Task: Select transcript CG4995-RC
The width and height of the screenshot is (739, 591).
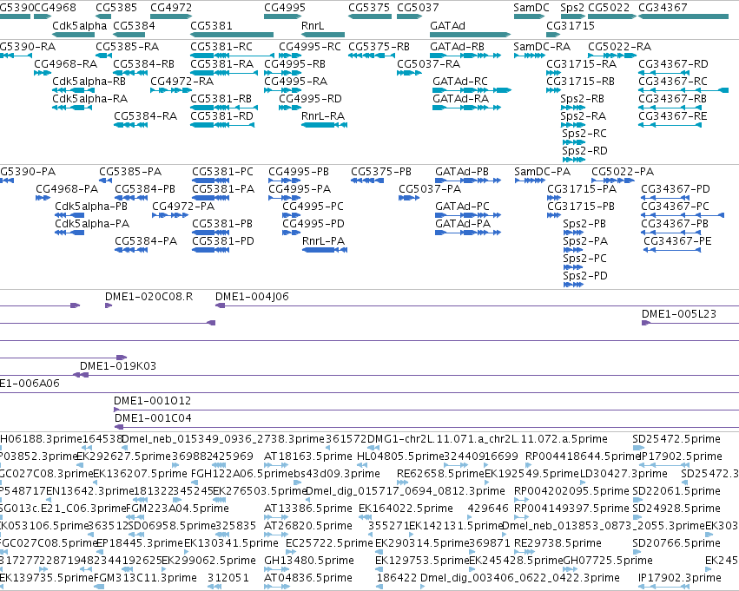Action: coord(290,56)
